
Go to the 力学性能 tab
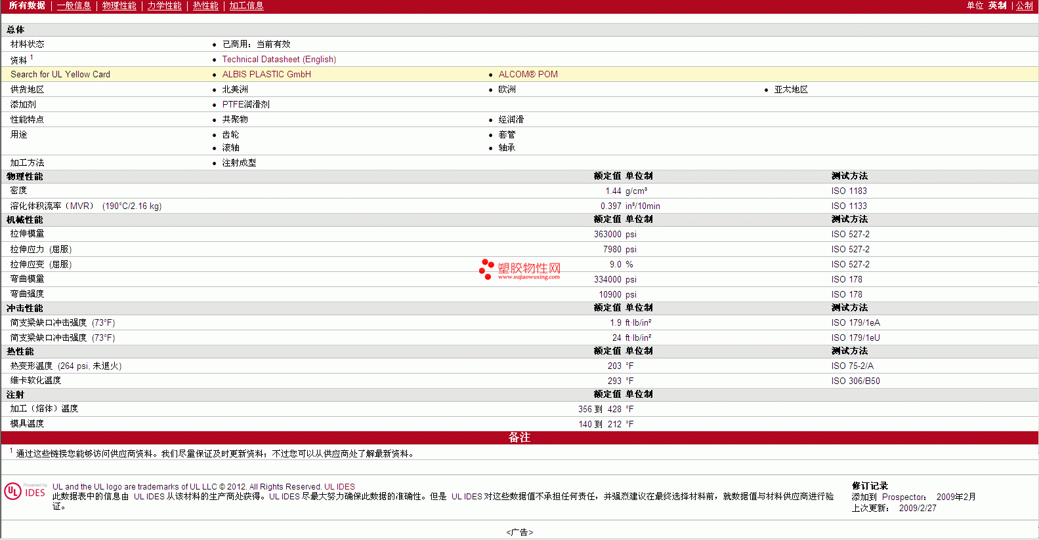pyautogui.click(x=165, y=5)
